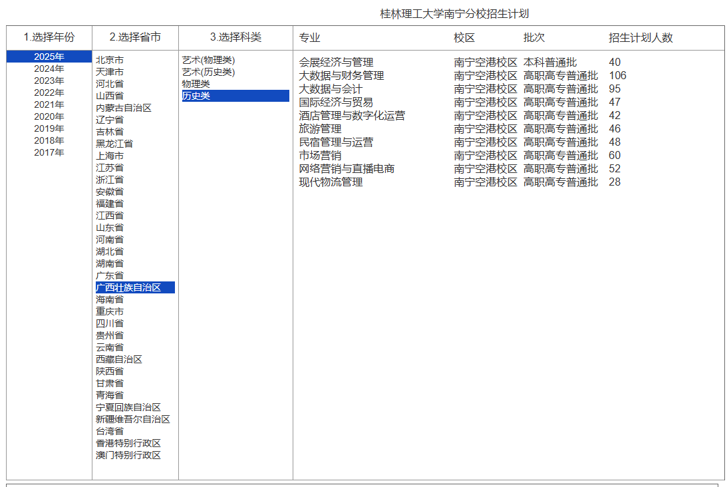This screenshot has height=487, width=727.
Task: Pick 山西省 in the province list
Action: tap(110, 96)
